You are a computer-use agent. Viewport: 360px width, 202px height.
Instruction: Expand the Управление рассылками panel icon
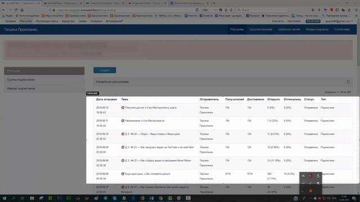coord(348,82)
